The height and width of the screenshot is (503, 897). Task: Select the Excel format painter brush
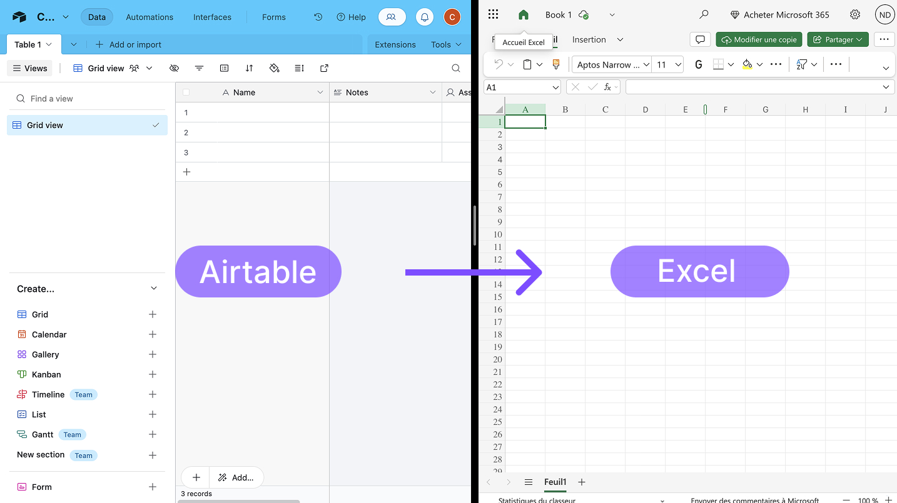point(556,64)
